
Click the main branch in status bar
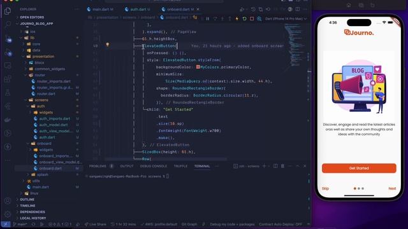tap(20, 224)
